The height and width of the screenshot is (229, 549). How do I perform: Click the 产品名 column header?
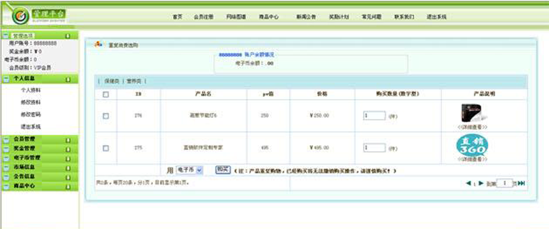pos(203,94)
